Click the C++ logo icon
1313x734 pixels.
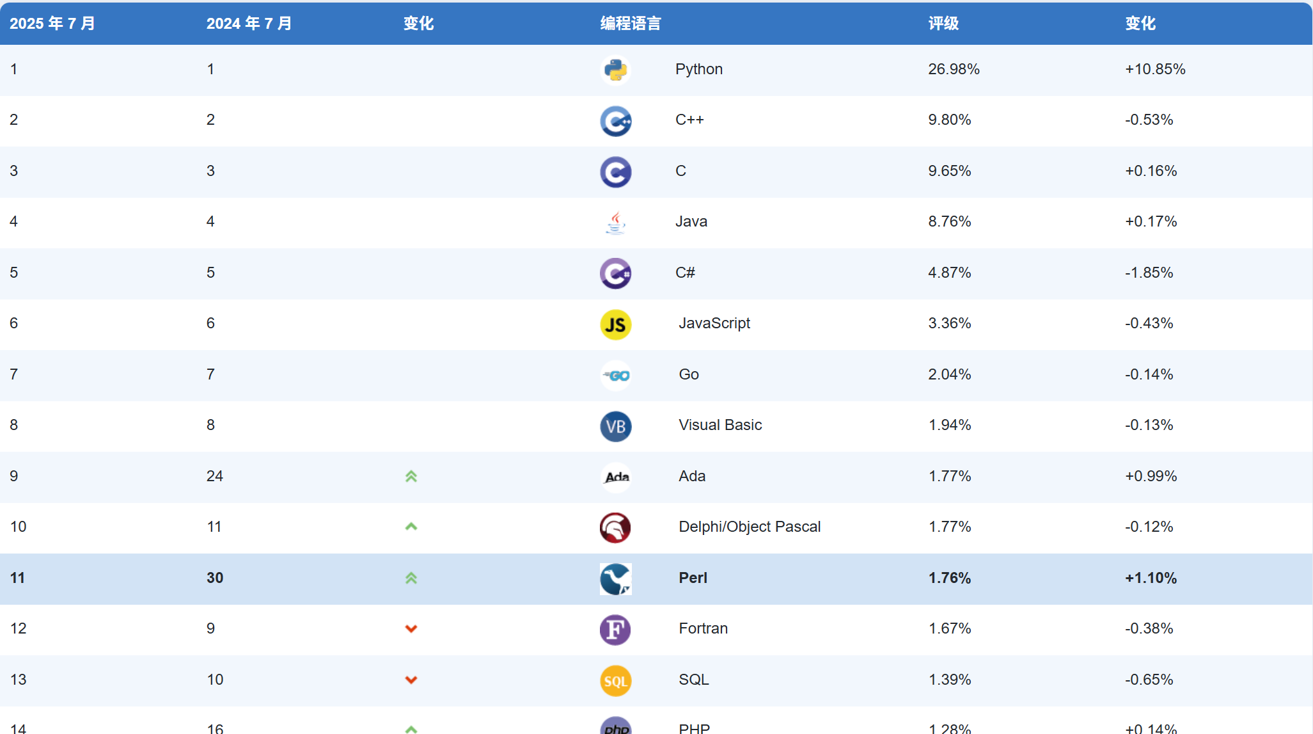point(615,121)
